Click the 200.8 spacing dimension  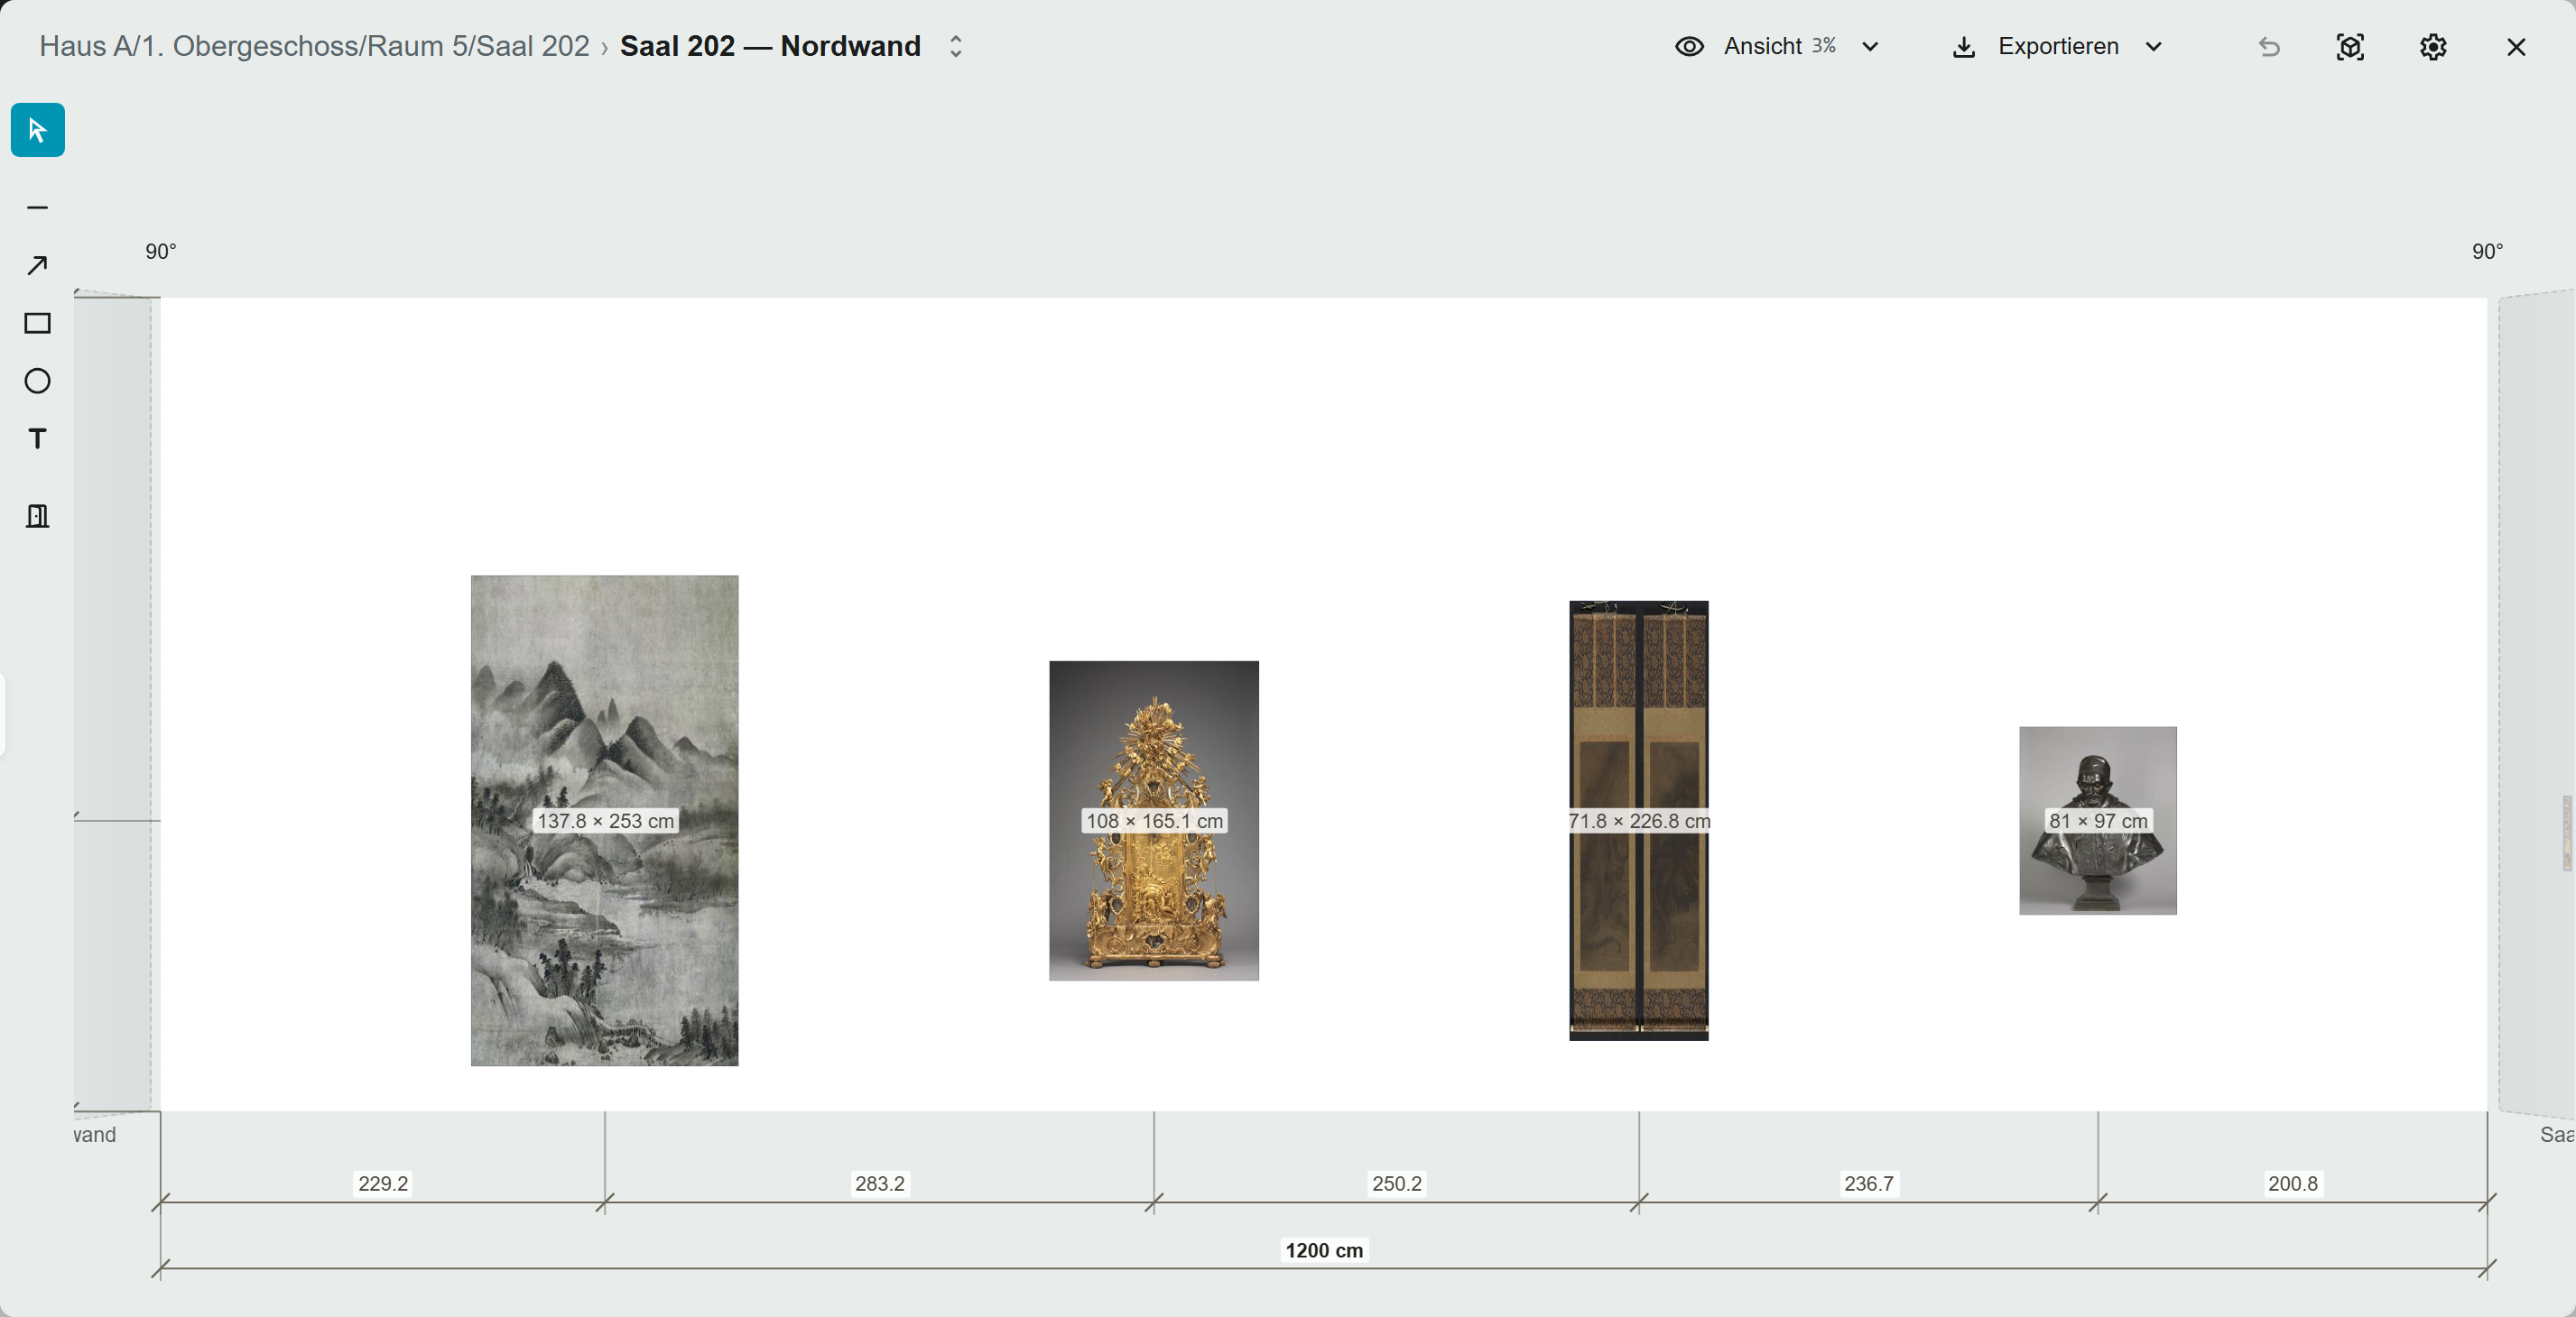[x=2293, y=1183]
